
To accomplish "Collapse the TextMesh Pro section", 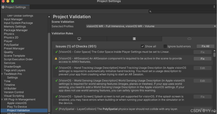I will 2,74.
